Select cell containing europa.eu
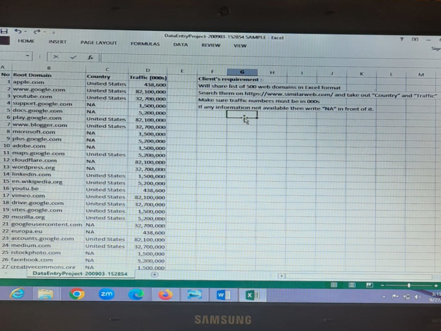This screenshot has width=441, height=331. pyautogui.click(x=47, y=231)
